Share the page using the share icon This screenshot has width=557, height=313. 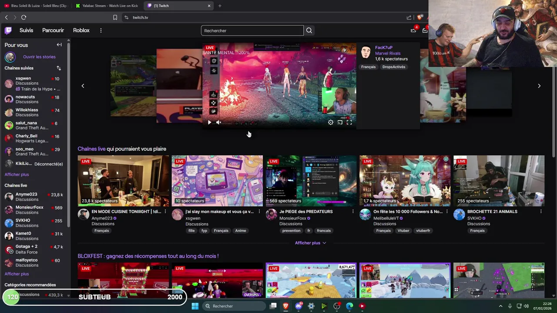[409, 17]
